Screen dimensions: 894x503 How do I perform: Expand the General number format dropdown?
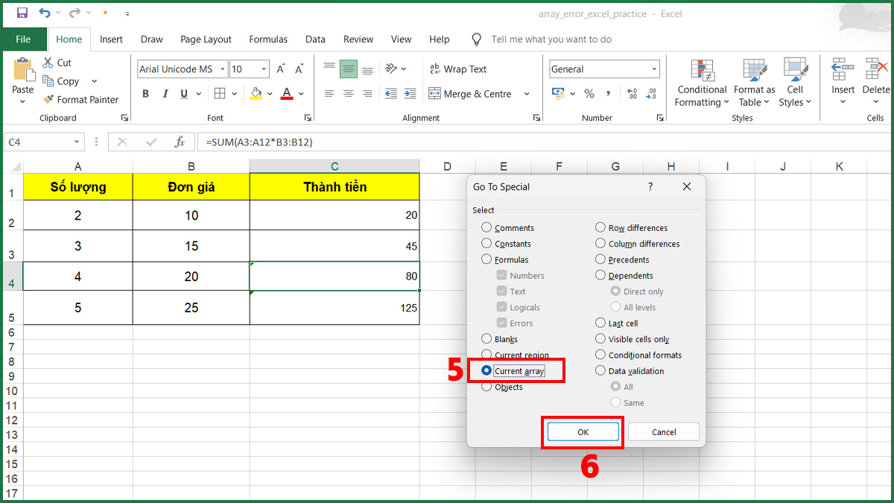click(x=654, y=69)
